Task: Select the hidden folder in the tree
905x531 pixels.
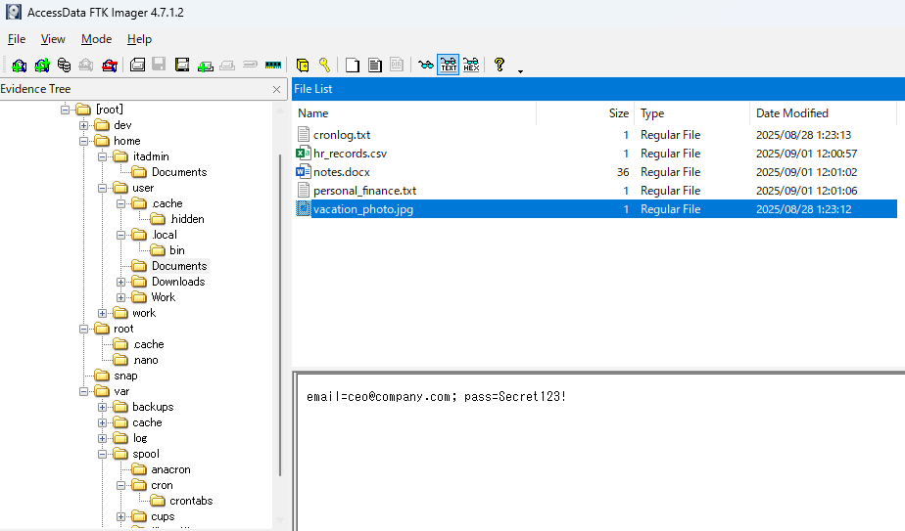Action: point(187,219)
